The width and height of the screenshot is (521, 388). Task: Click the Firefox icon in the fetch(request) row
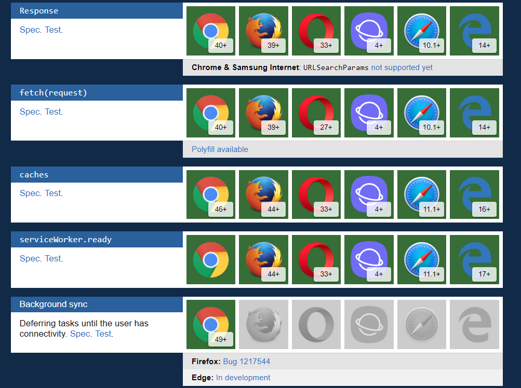pyautogui.click(x=263, y=113)
